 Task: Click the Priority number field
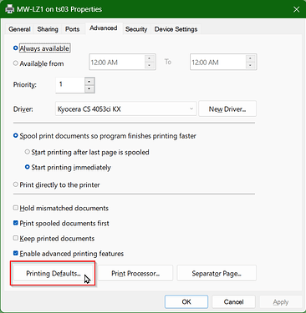70,85
